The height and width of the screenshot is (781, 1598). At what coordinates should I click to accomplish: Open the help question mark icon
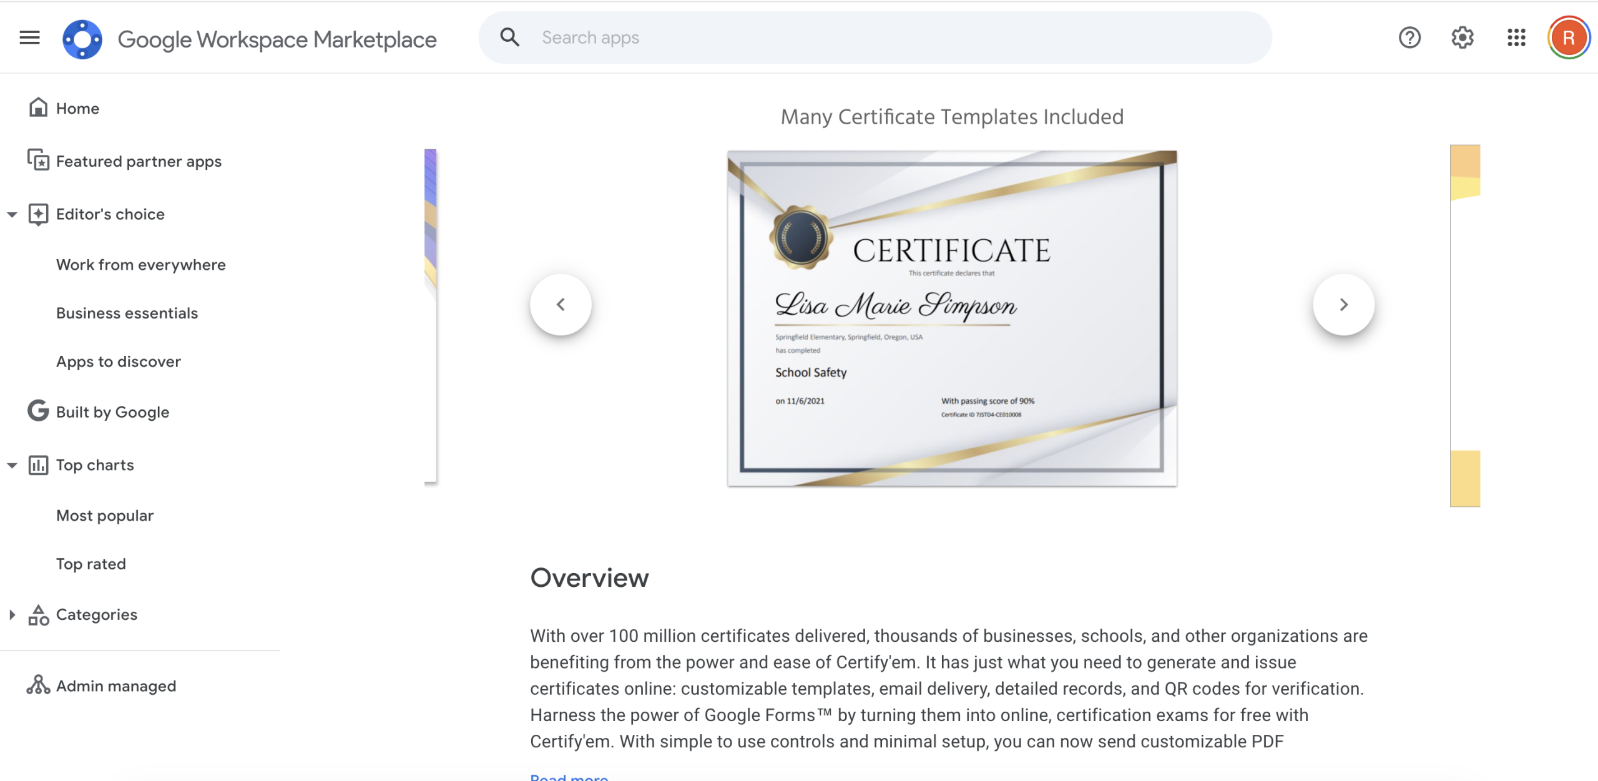coord(1409,37)
